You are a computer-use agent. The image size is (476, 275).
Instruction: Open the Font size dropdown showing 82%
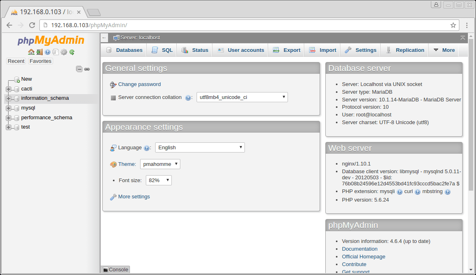tap(158, 180)
